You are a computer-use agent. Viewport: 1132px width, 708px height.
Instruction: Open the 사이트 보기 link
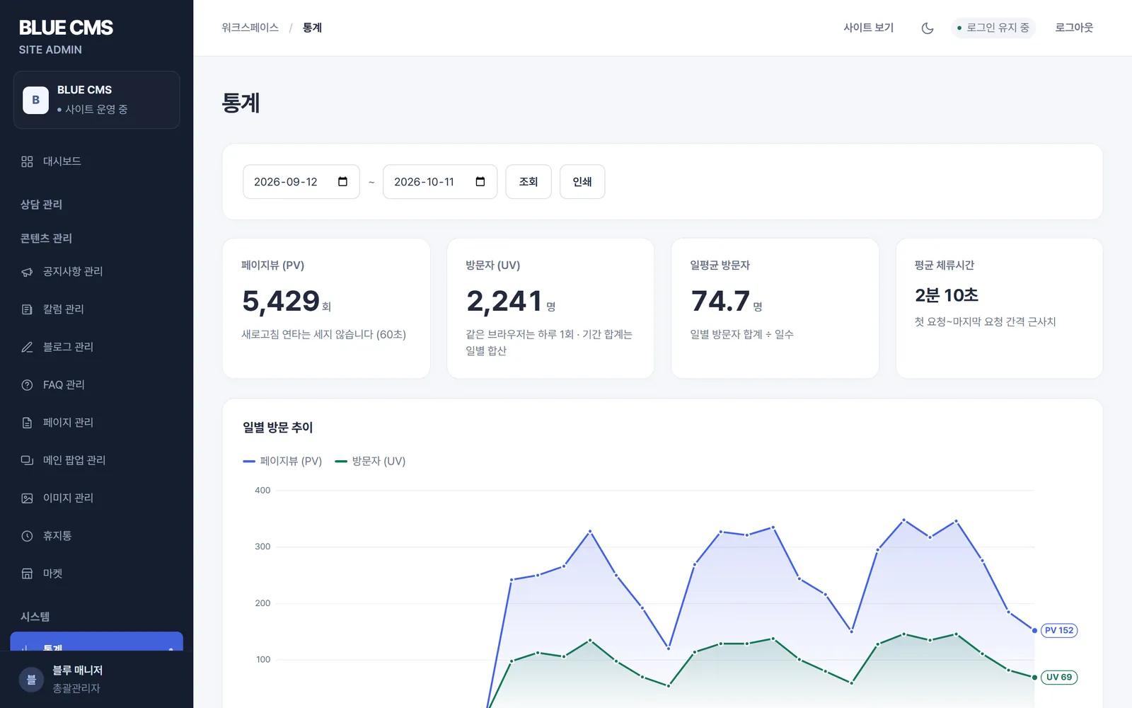point(869,28)
